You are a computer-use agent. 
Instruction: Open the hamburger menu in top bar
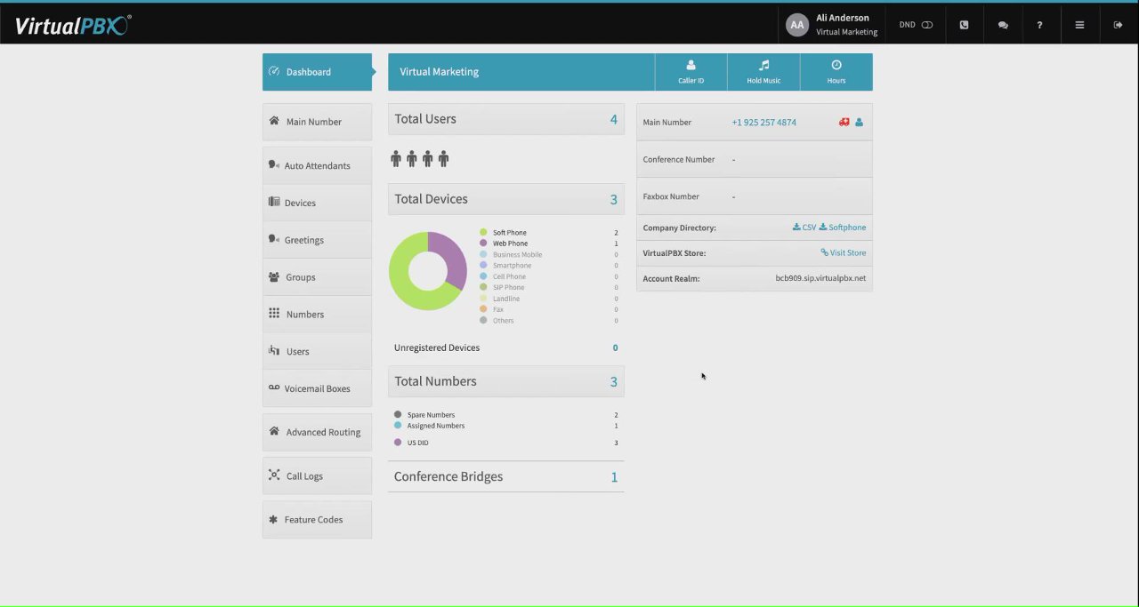[1079, 25]
